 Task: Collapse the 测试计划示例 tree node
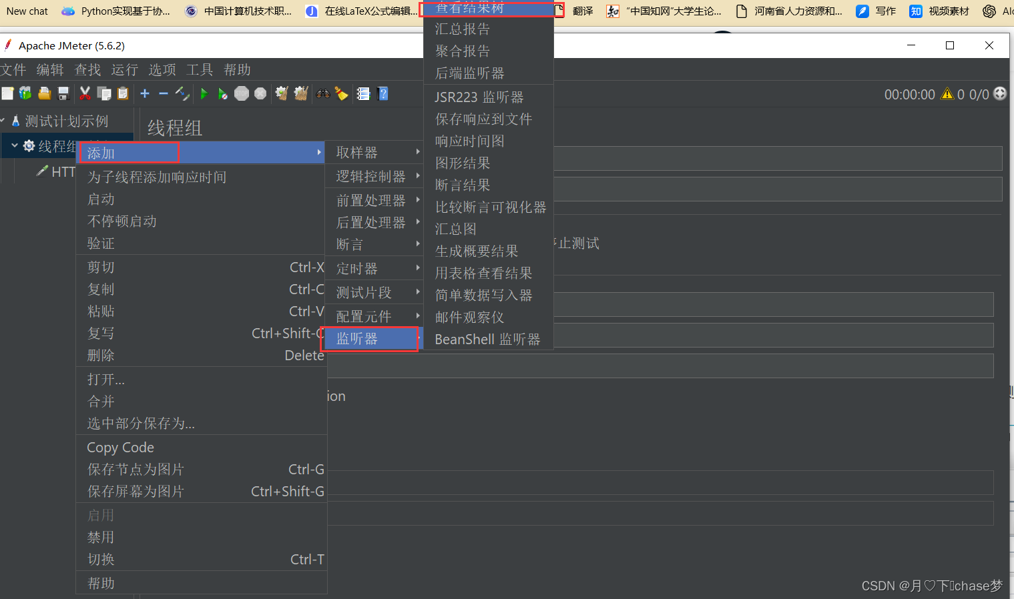click(3, 121)
